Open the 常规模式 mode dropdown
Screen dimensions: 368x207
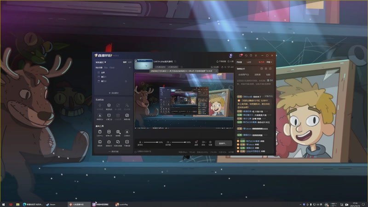101,62
